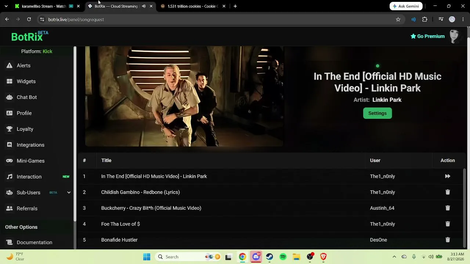Switch to the Cookie Clicker tab
Viewport: 470px width, 264px height.
192,6
